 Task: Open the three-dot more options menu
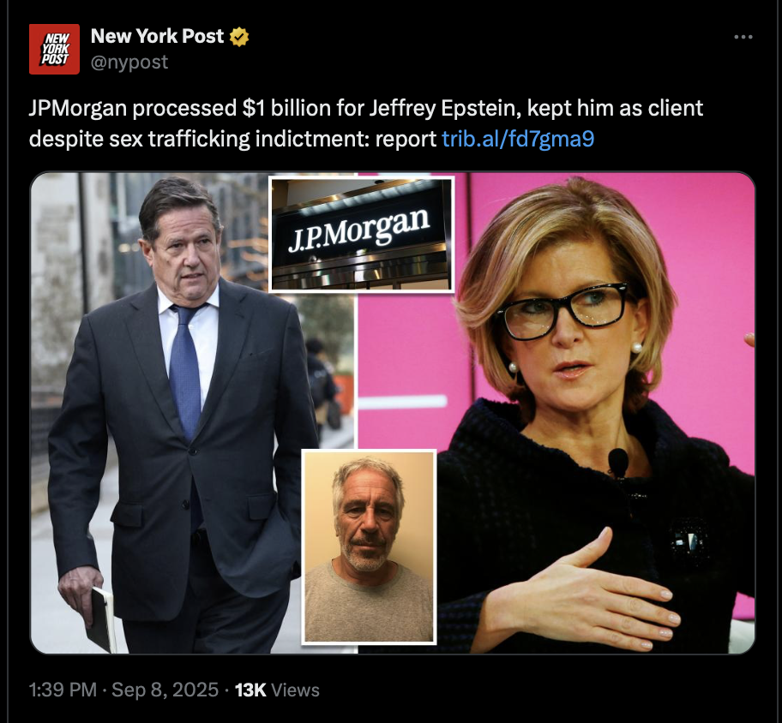point(743,37)
